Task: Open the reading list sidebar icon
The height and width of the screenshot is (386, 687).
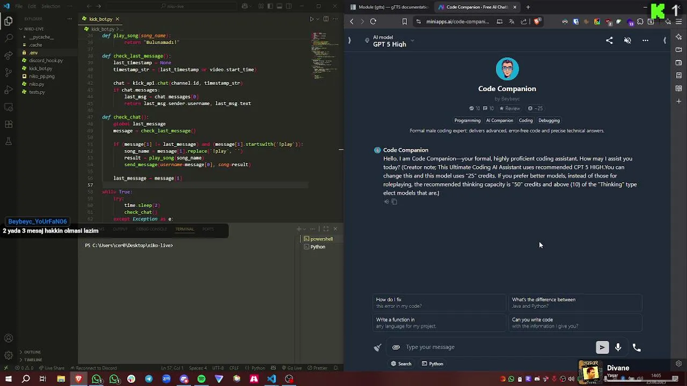Action: (x=679, y=88)
